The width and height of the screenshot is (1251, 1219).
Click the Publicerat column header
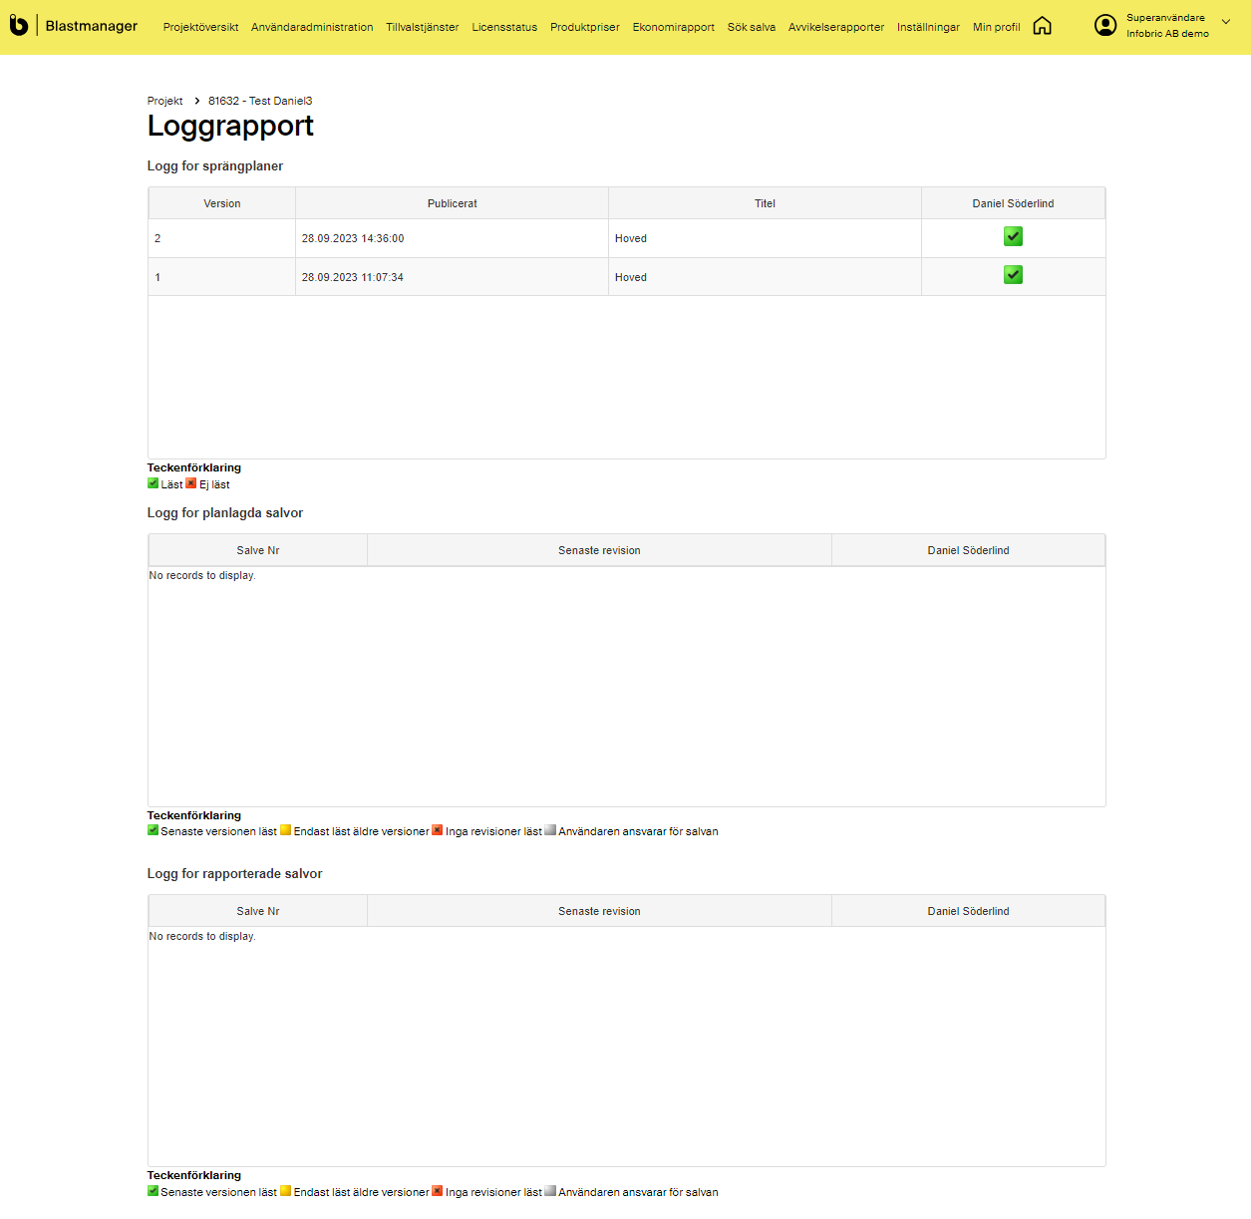coord(453,203)
